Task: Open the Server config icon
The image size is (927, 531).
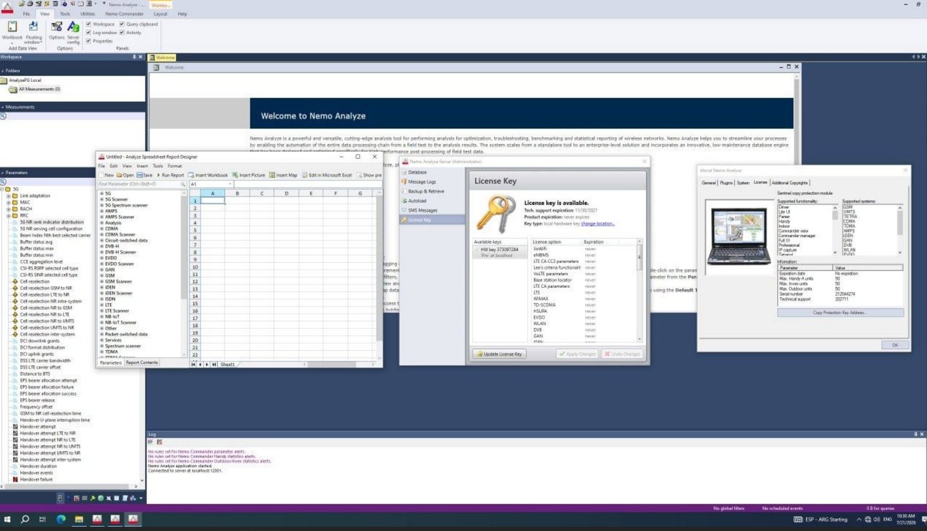Action: 74,32
